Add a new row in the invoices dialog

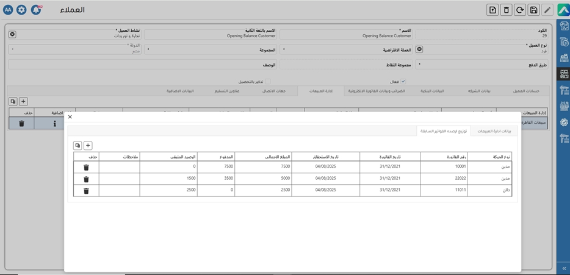88,146
